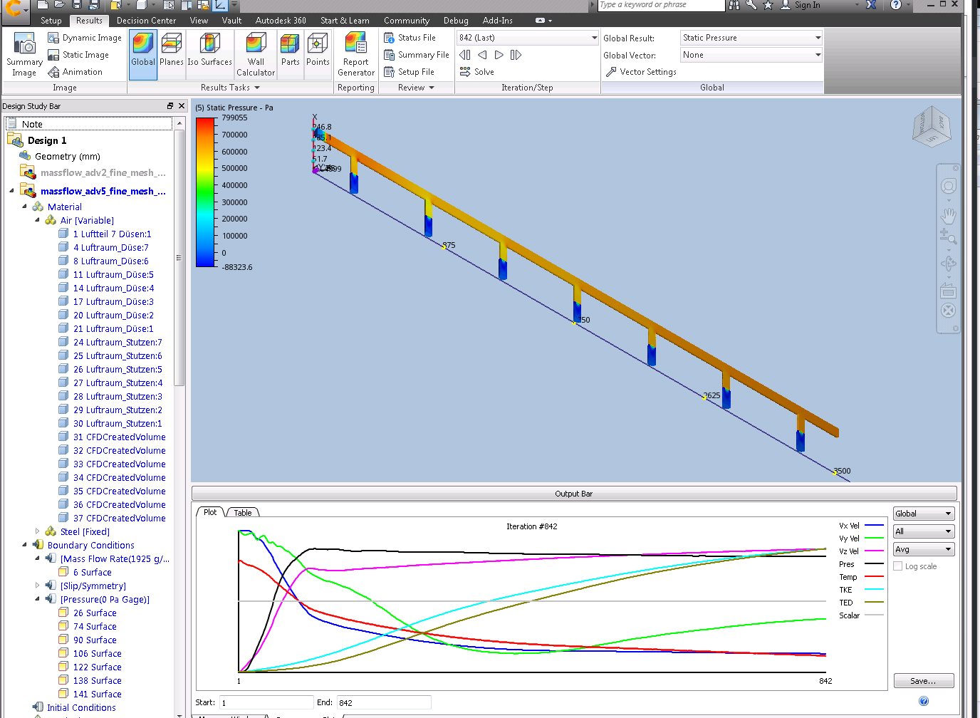
Task: Click the Dynamic Image button
Action: click(85, 38)
